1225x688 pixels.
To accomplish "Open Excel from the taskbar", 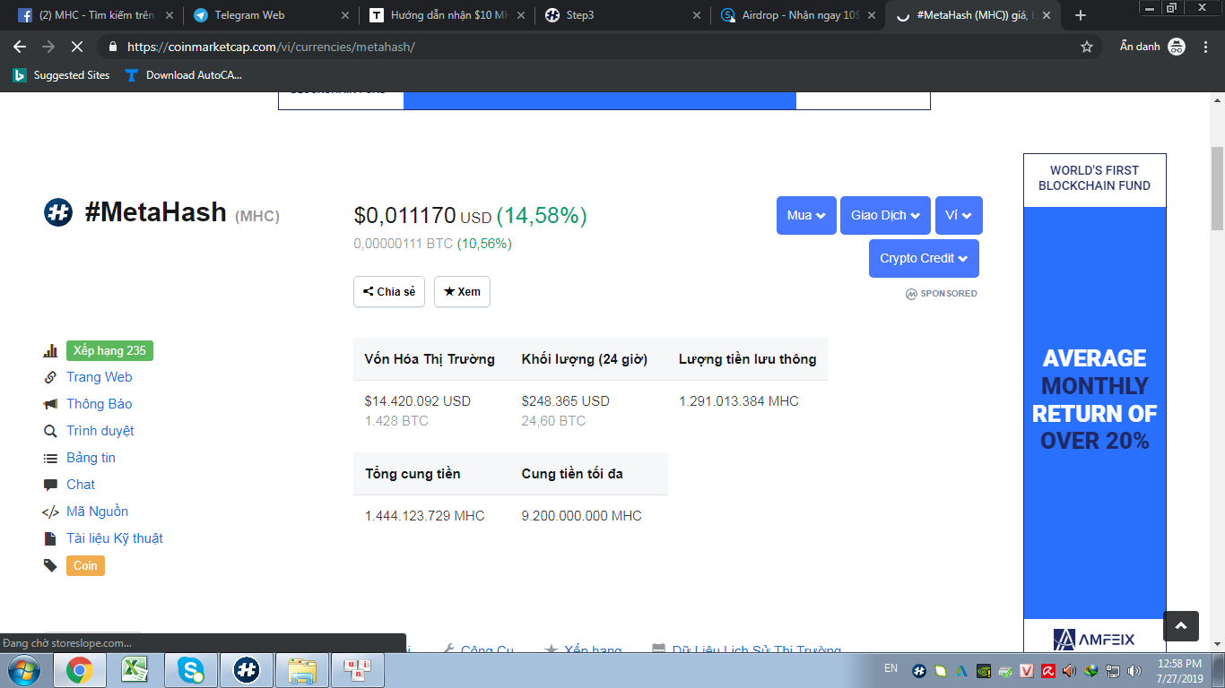I will 135,669.
